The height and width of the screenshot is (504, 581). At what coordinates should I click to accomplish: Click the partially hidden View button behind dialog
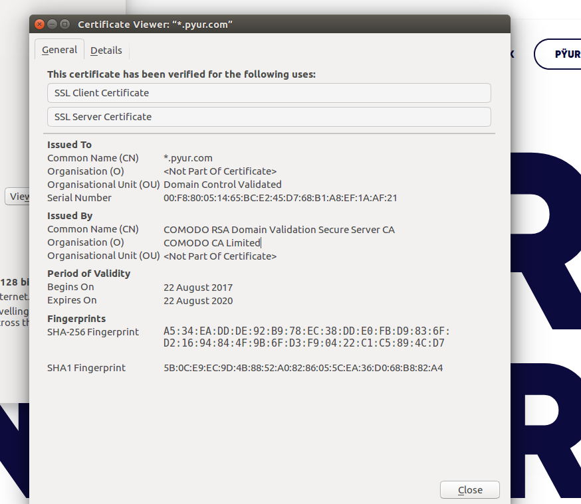click(18, 197)
